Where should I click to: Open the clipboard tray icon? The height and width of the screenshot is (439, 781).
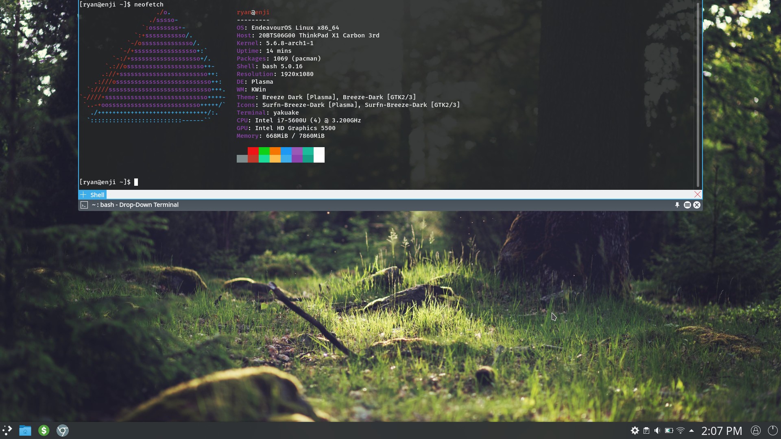[646, 430]
